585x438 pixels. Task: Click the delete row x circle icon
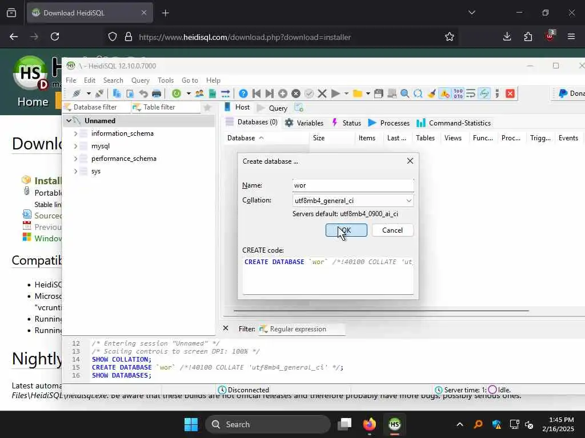(x=296, y=94)
